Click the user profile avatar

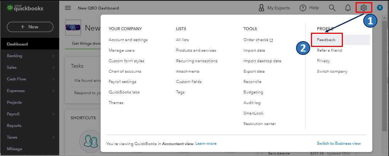380,8
